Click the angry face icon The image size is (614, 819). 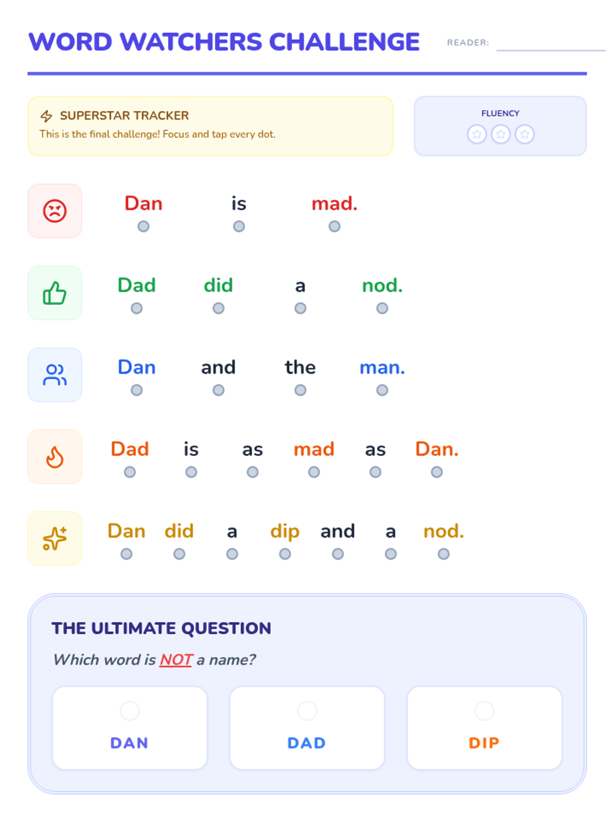pyautogui.click(x=55, y=211)
